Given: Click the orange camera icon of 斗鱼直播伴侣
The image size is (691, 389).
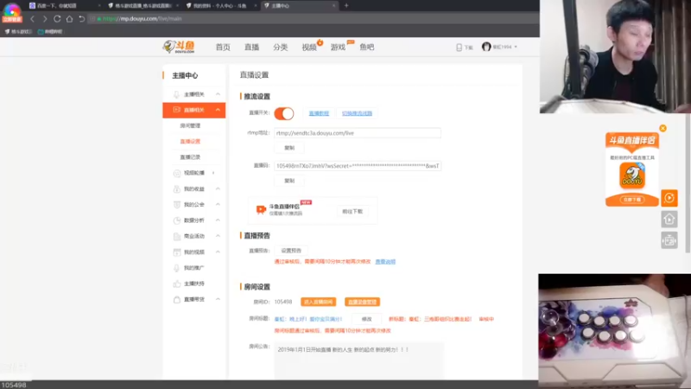Looking at the screenshot, I should click(x=261, y=209).
